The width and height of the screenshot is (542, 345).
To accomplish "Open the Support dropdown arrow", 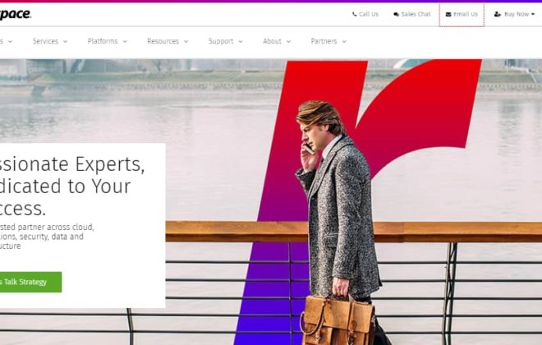I will point(241,42).
